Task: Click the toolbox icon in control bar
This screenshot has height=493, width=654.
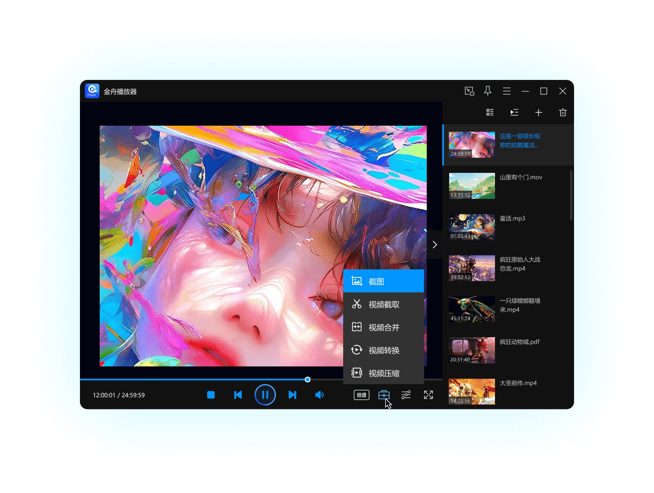Action: pos(384,395)
